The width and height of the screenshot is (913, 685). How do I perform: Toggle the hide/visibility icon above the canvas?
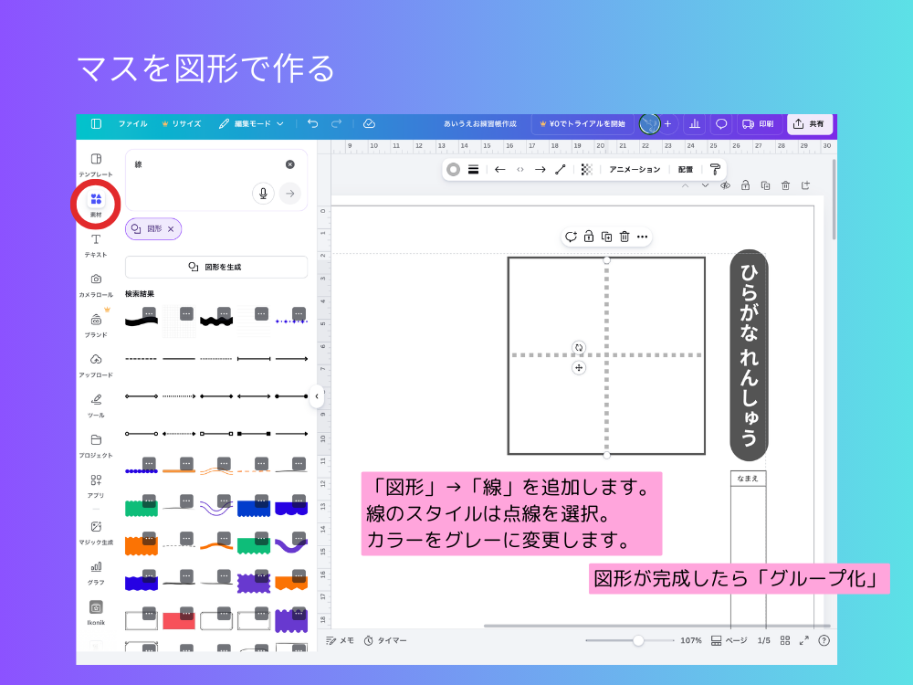click(725, 184)
